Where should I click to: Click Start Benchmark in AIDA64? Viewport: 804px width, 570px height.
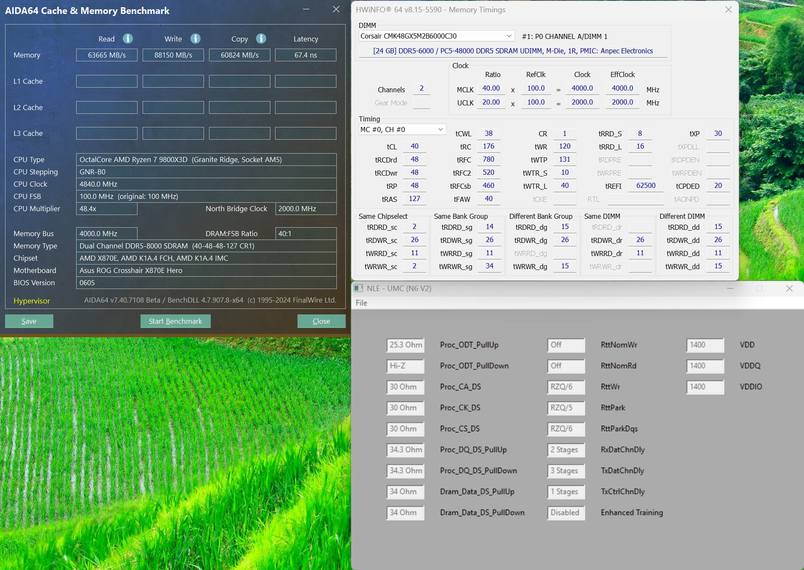click(x=175, y=321)
